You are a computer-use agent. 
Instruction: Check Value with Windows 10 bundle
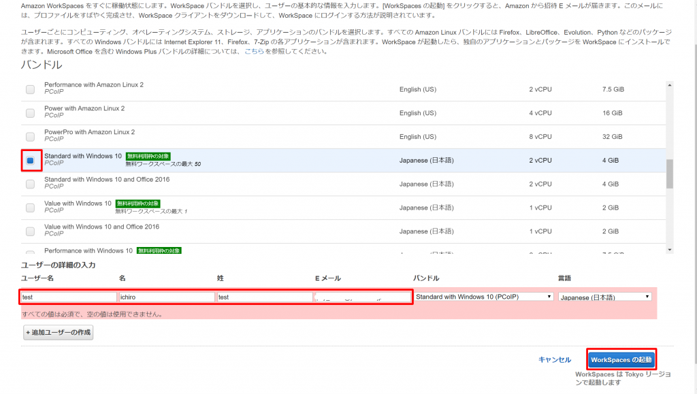click(30, 208)
